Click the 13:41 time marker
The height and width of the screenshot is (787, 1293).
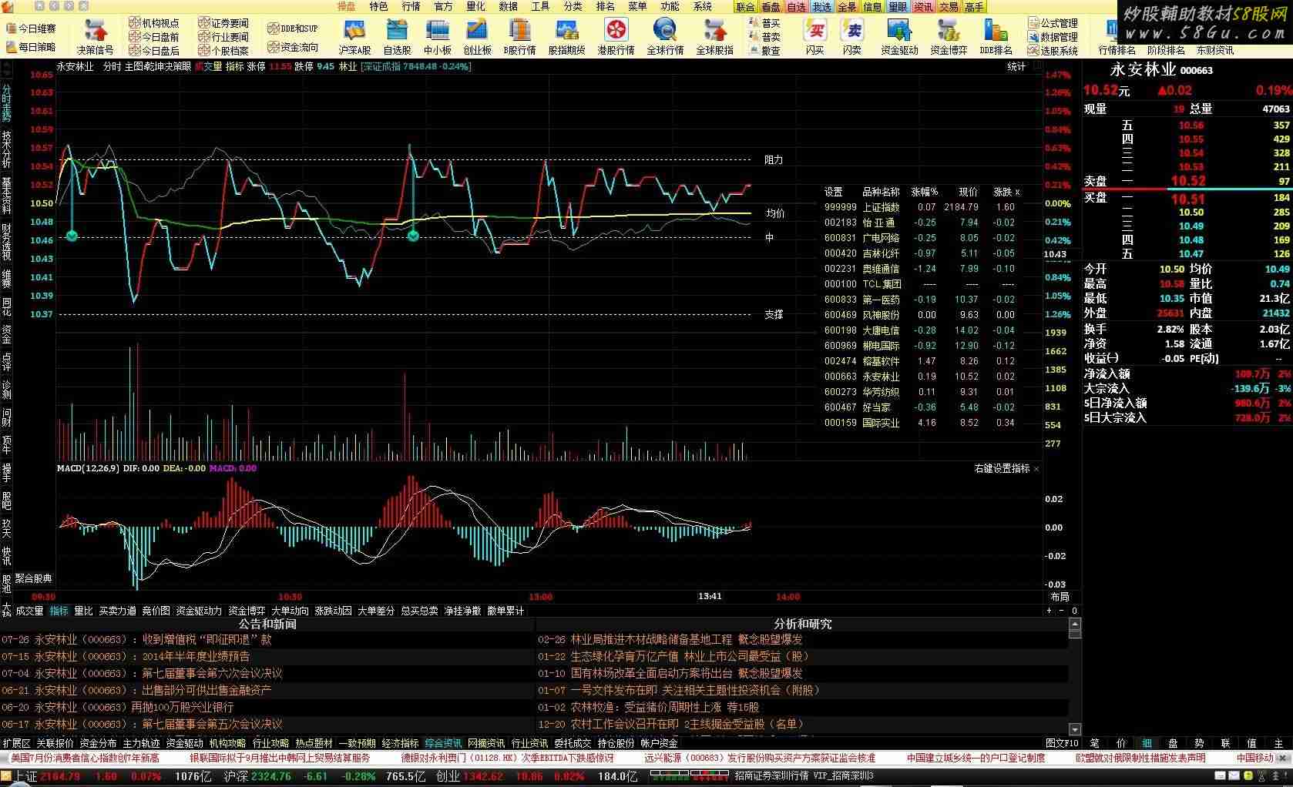coord(710,596)
